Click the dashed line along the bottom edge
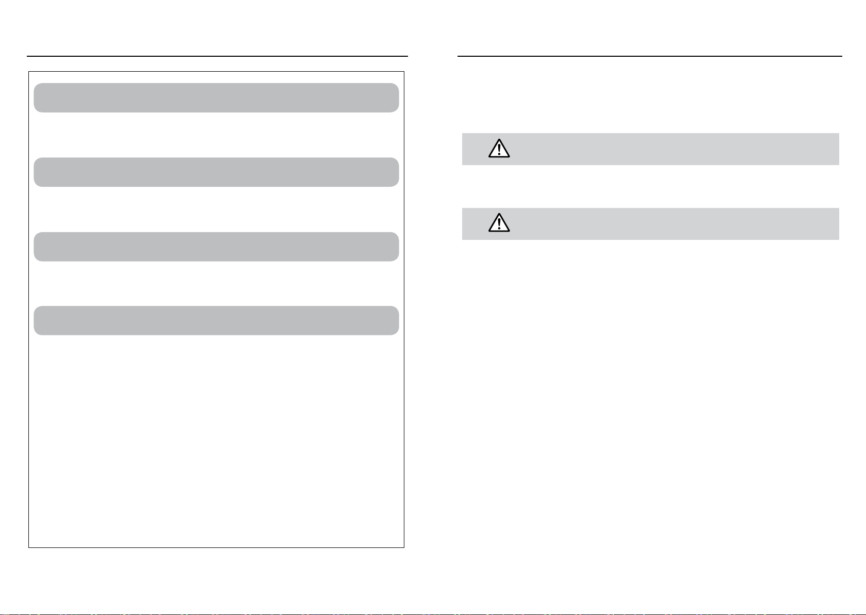Viewport: 866px width, 615px height. 433,614
